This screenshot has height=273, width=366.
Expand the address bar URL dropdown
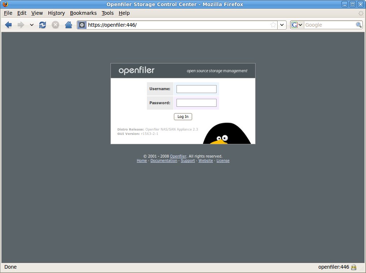coord(282,25)
